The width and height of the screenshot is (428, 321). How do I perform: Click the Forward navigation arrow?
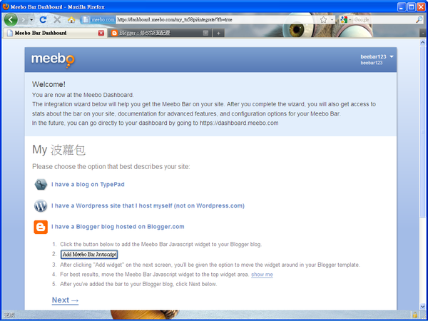[x=24, y=20]
